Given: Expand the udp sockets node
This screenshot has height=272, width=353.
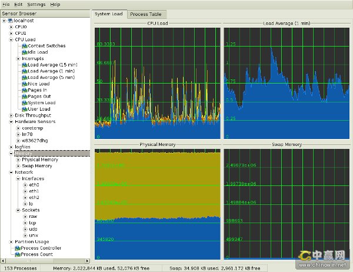Looking at the screenshot, I should point(25,229).
